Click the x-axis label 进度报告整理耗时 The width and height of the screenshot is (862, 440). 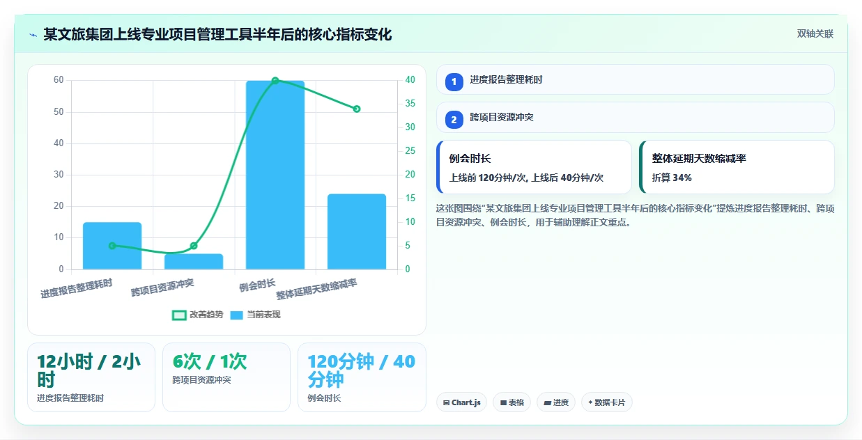pos(76,289)
